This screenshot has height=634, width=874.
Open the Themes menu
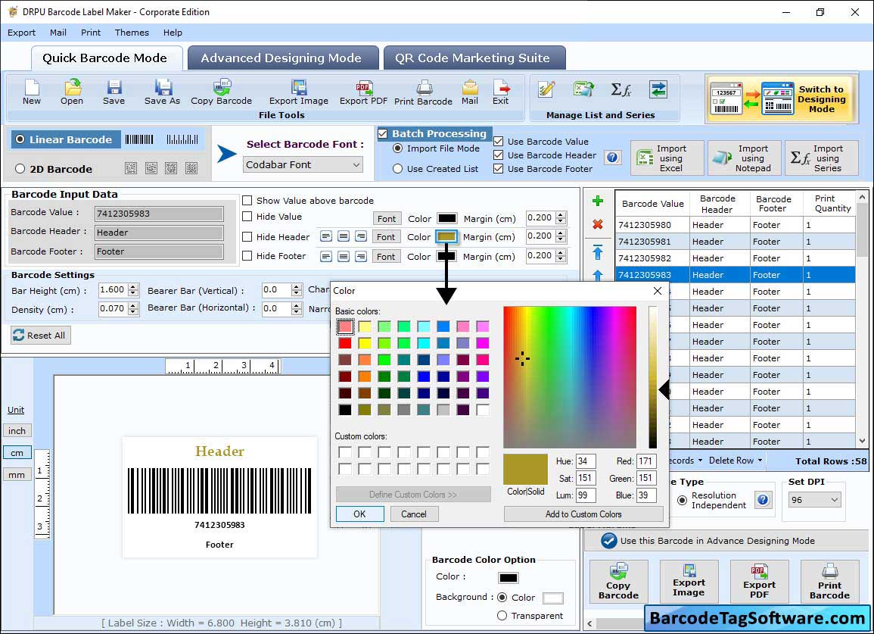point(132,33)
